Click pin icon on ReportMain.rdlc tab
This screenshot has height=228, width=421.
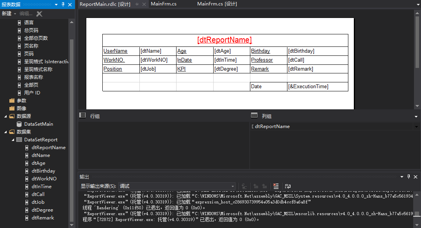coord(137,4)
